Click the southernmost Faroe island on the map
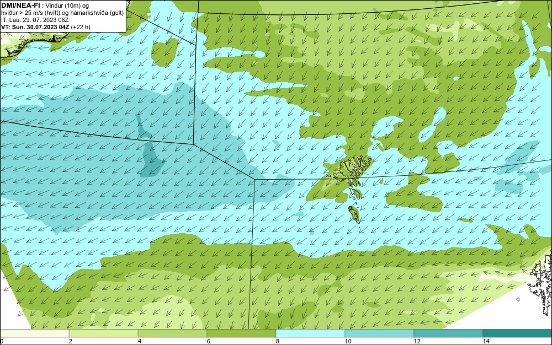This screenshot has height=345, width=552. pos(354,214)
